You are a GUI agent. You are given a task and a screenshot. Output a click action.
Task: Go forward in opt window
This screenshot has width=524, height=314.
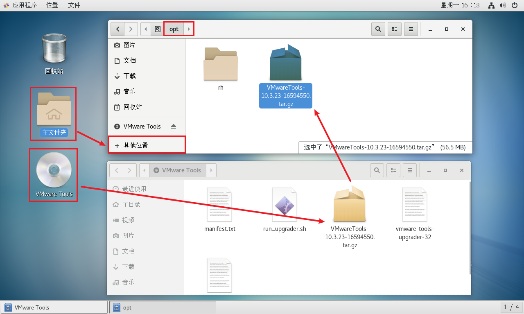tap(131, 29)
